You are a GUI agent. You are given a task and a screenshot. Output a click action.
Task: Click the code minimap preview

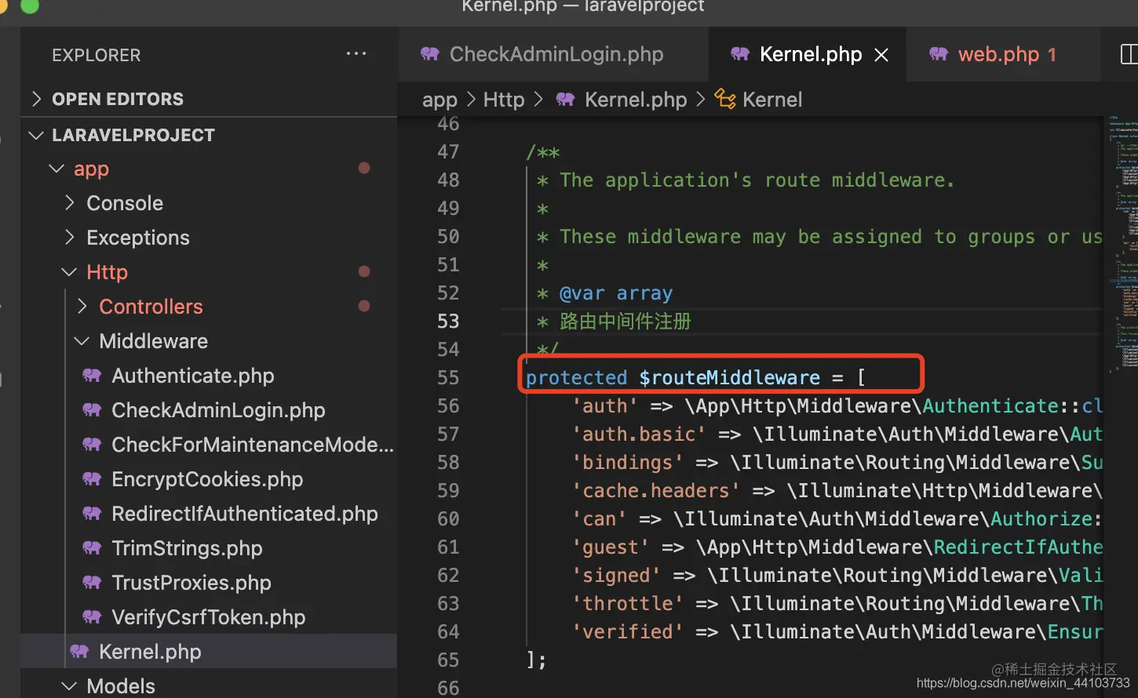click(x=1122, y=243)
